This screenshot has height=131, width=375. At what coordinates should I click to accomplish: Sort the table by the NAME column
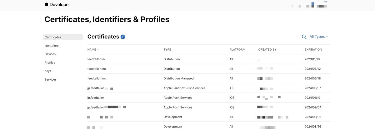click(x=93, y=50)
